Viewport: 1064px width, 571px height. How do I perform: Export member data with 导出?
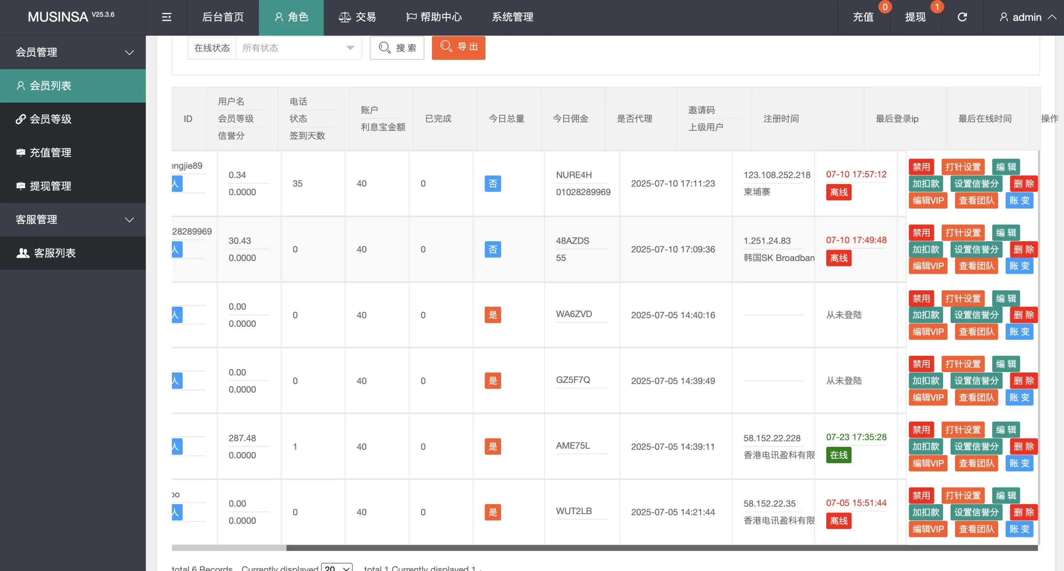pos(458,47)
